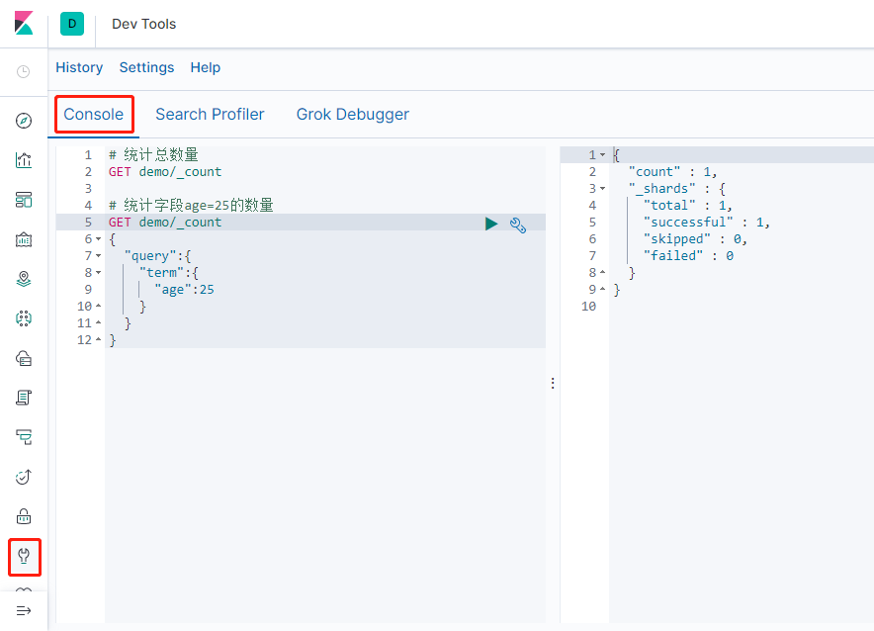Screen dimensions: 874x631
Task: Collapse the "_shards" fold in the response
Action: [602, 189]
